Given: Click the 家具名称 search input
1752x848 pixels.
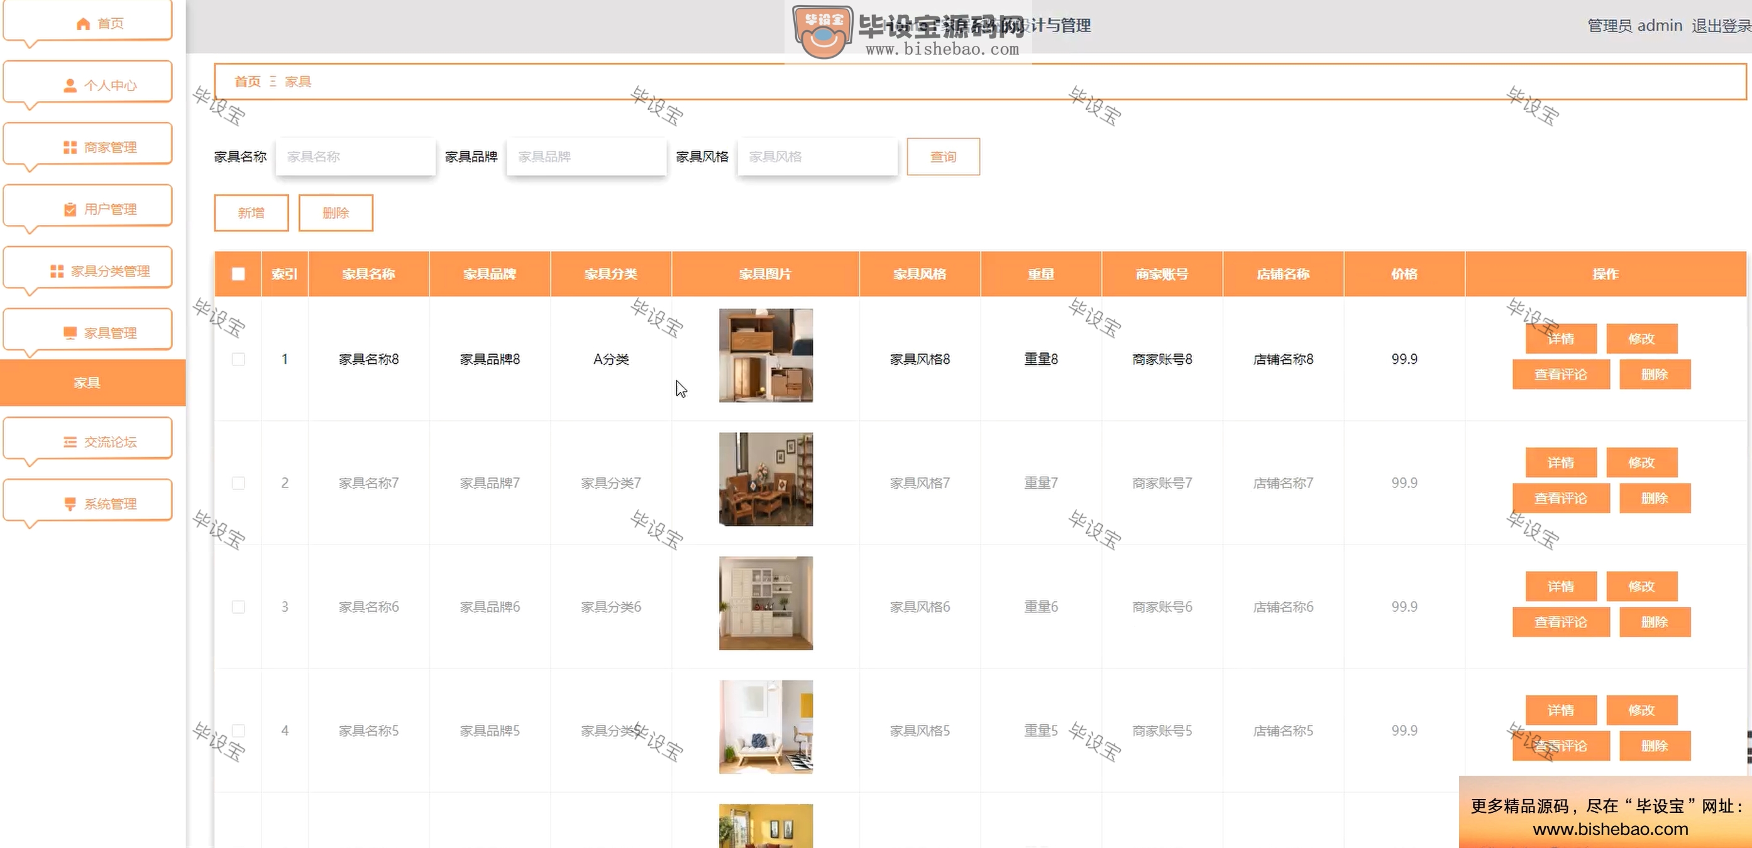Looking at the screenshot, I should pos(356,156).
